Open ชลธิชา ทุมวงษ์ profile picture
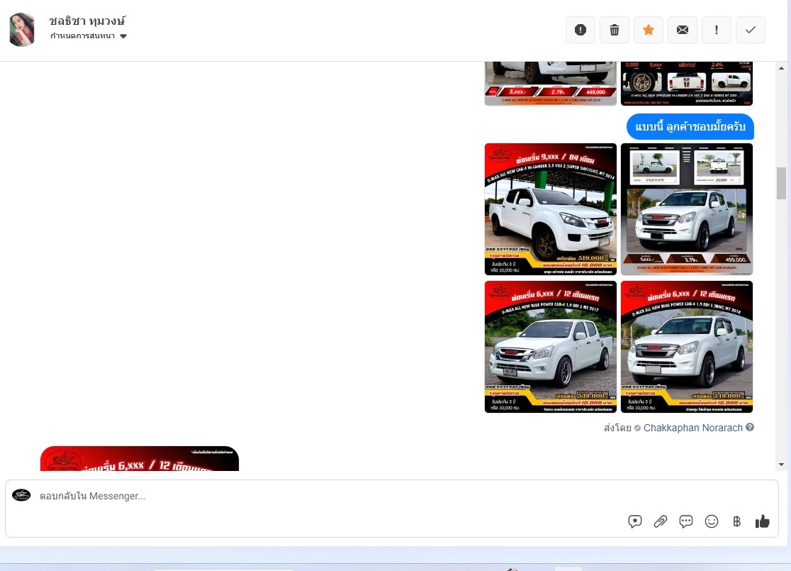 pos(22,30)
